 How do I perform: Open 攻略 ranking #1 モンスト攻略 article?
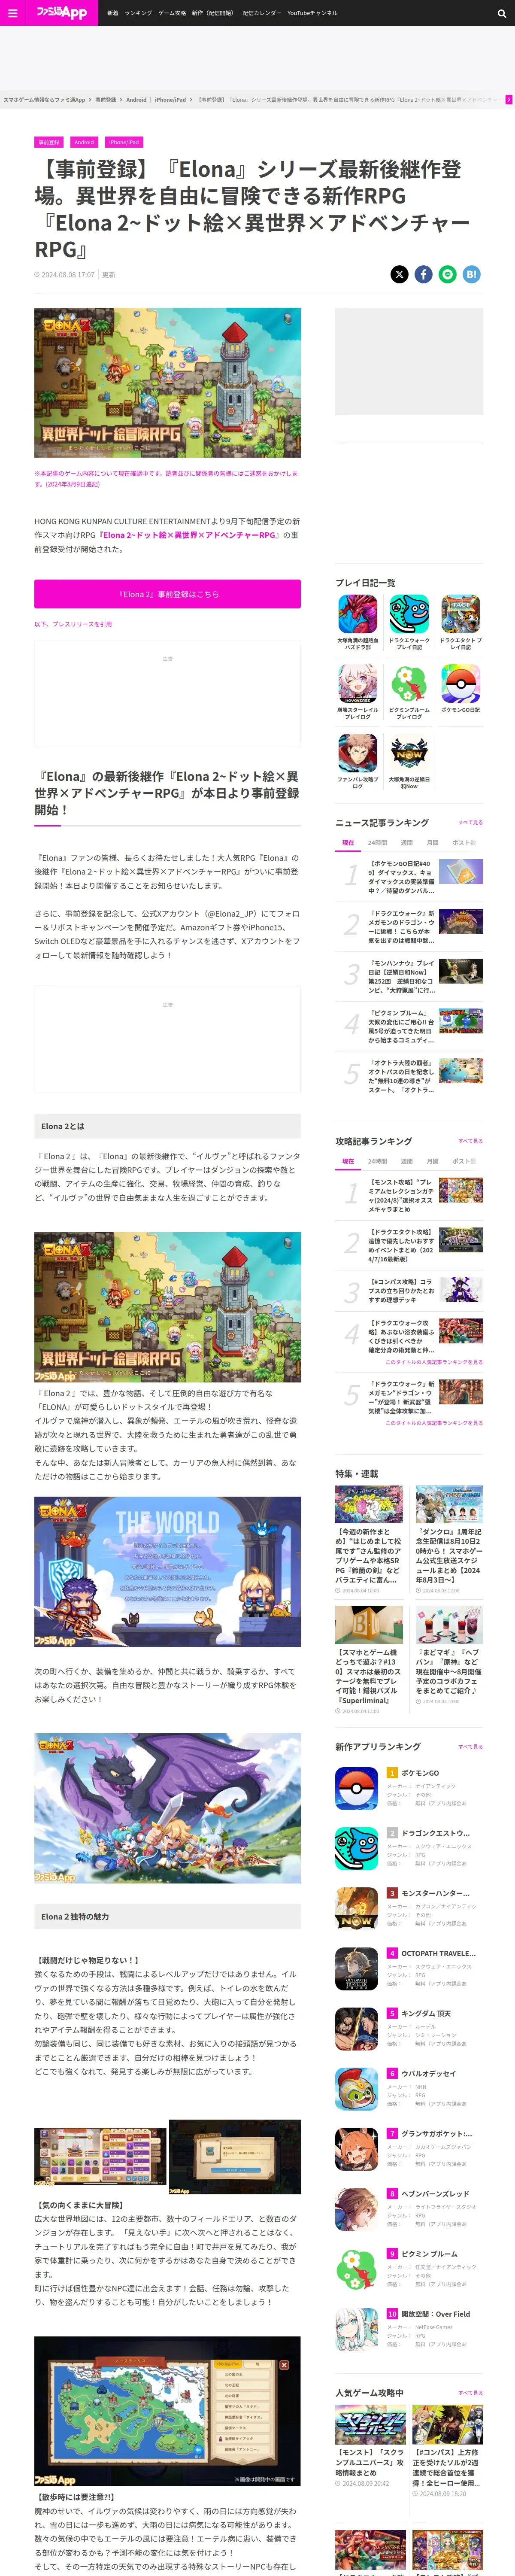(x=410, y=1195)
